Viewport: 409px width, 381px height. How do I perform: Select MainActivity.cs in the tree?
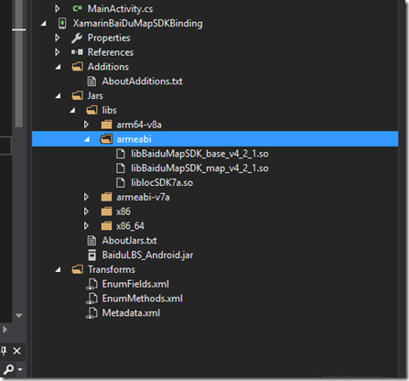pos(120,9)
